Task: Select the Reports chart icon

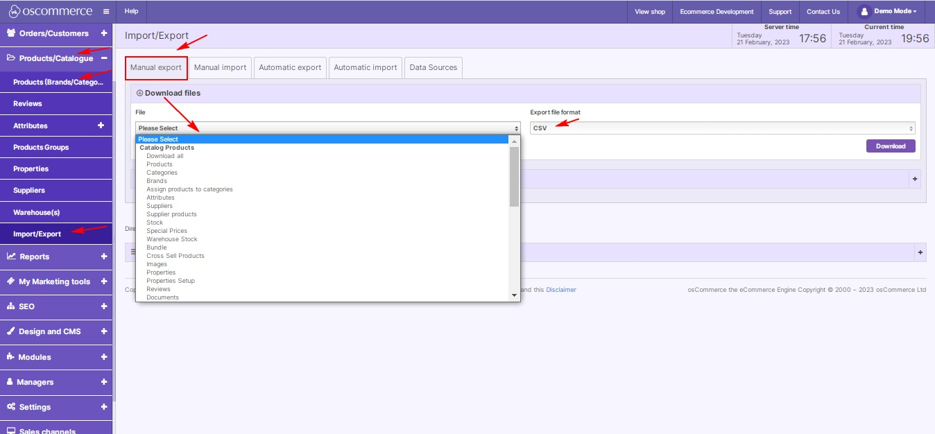Action: point(12,257)
